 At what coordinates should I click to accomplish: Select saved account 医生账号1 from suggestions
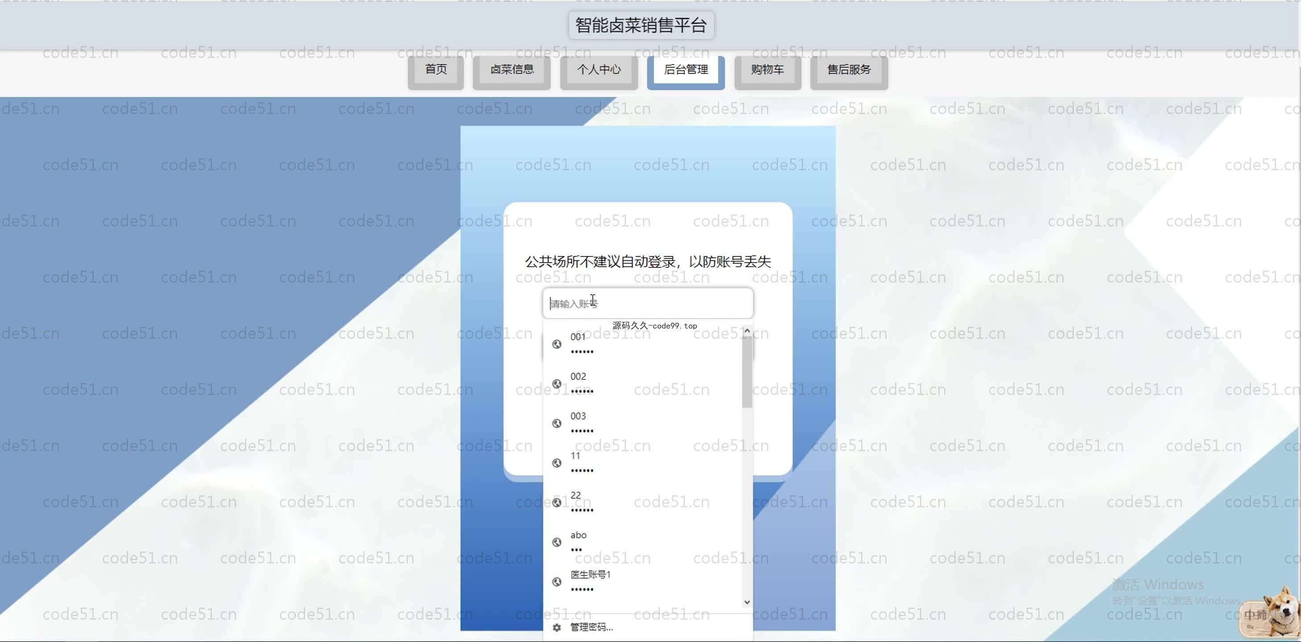click(x=643, y=581)
